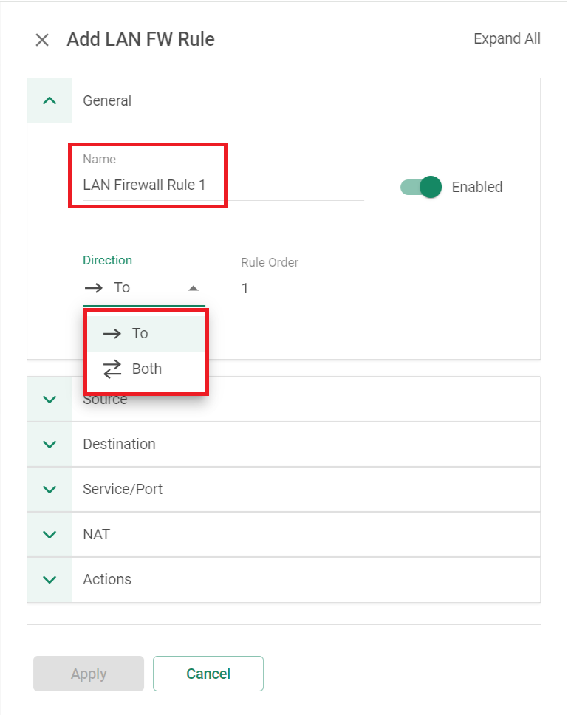
Task: Click the right arrow icon in Direction field
Action: pyautogui.click(x=94, y=288)
